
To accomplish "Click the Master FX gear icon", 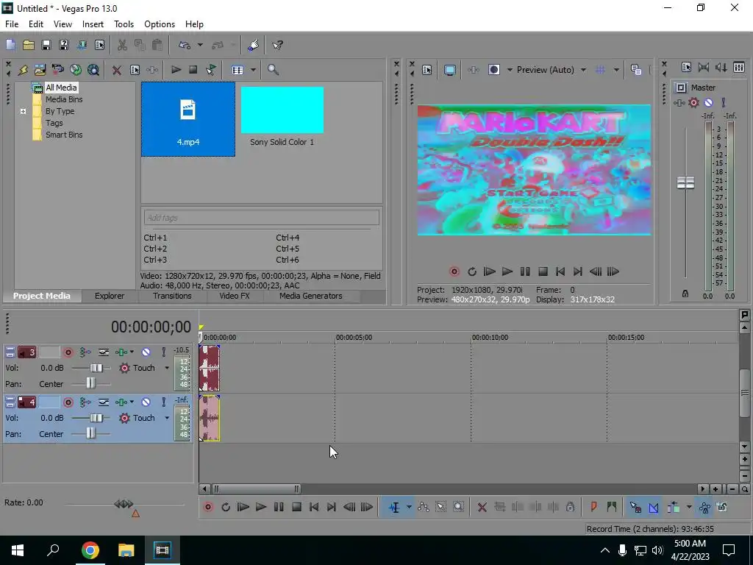I will point(693,102).
